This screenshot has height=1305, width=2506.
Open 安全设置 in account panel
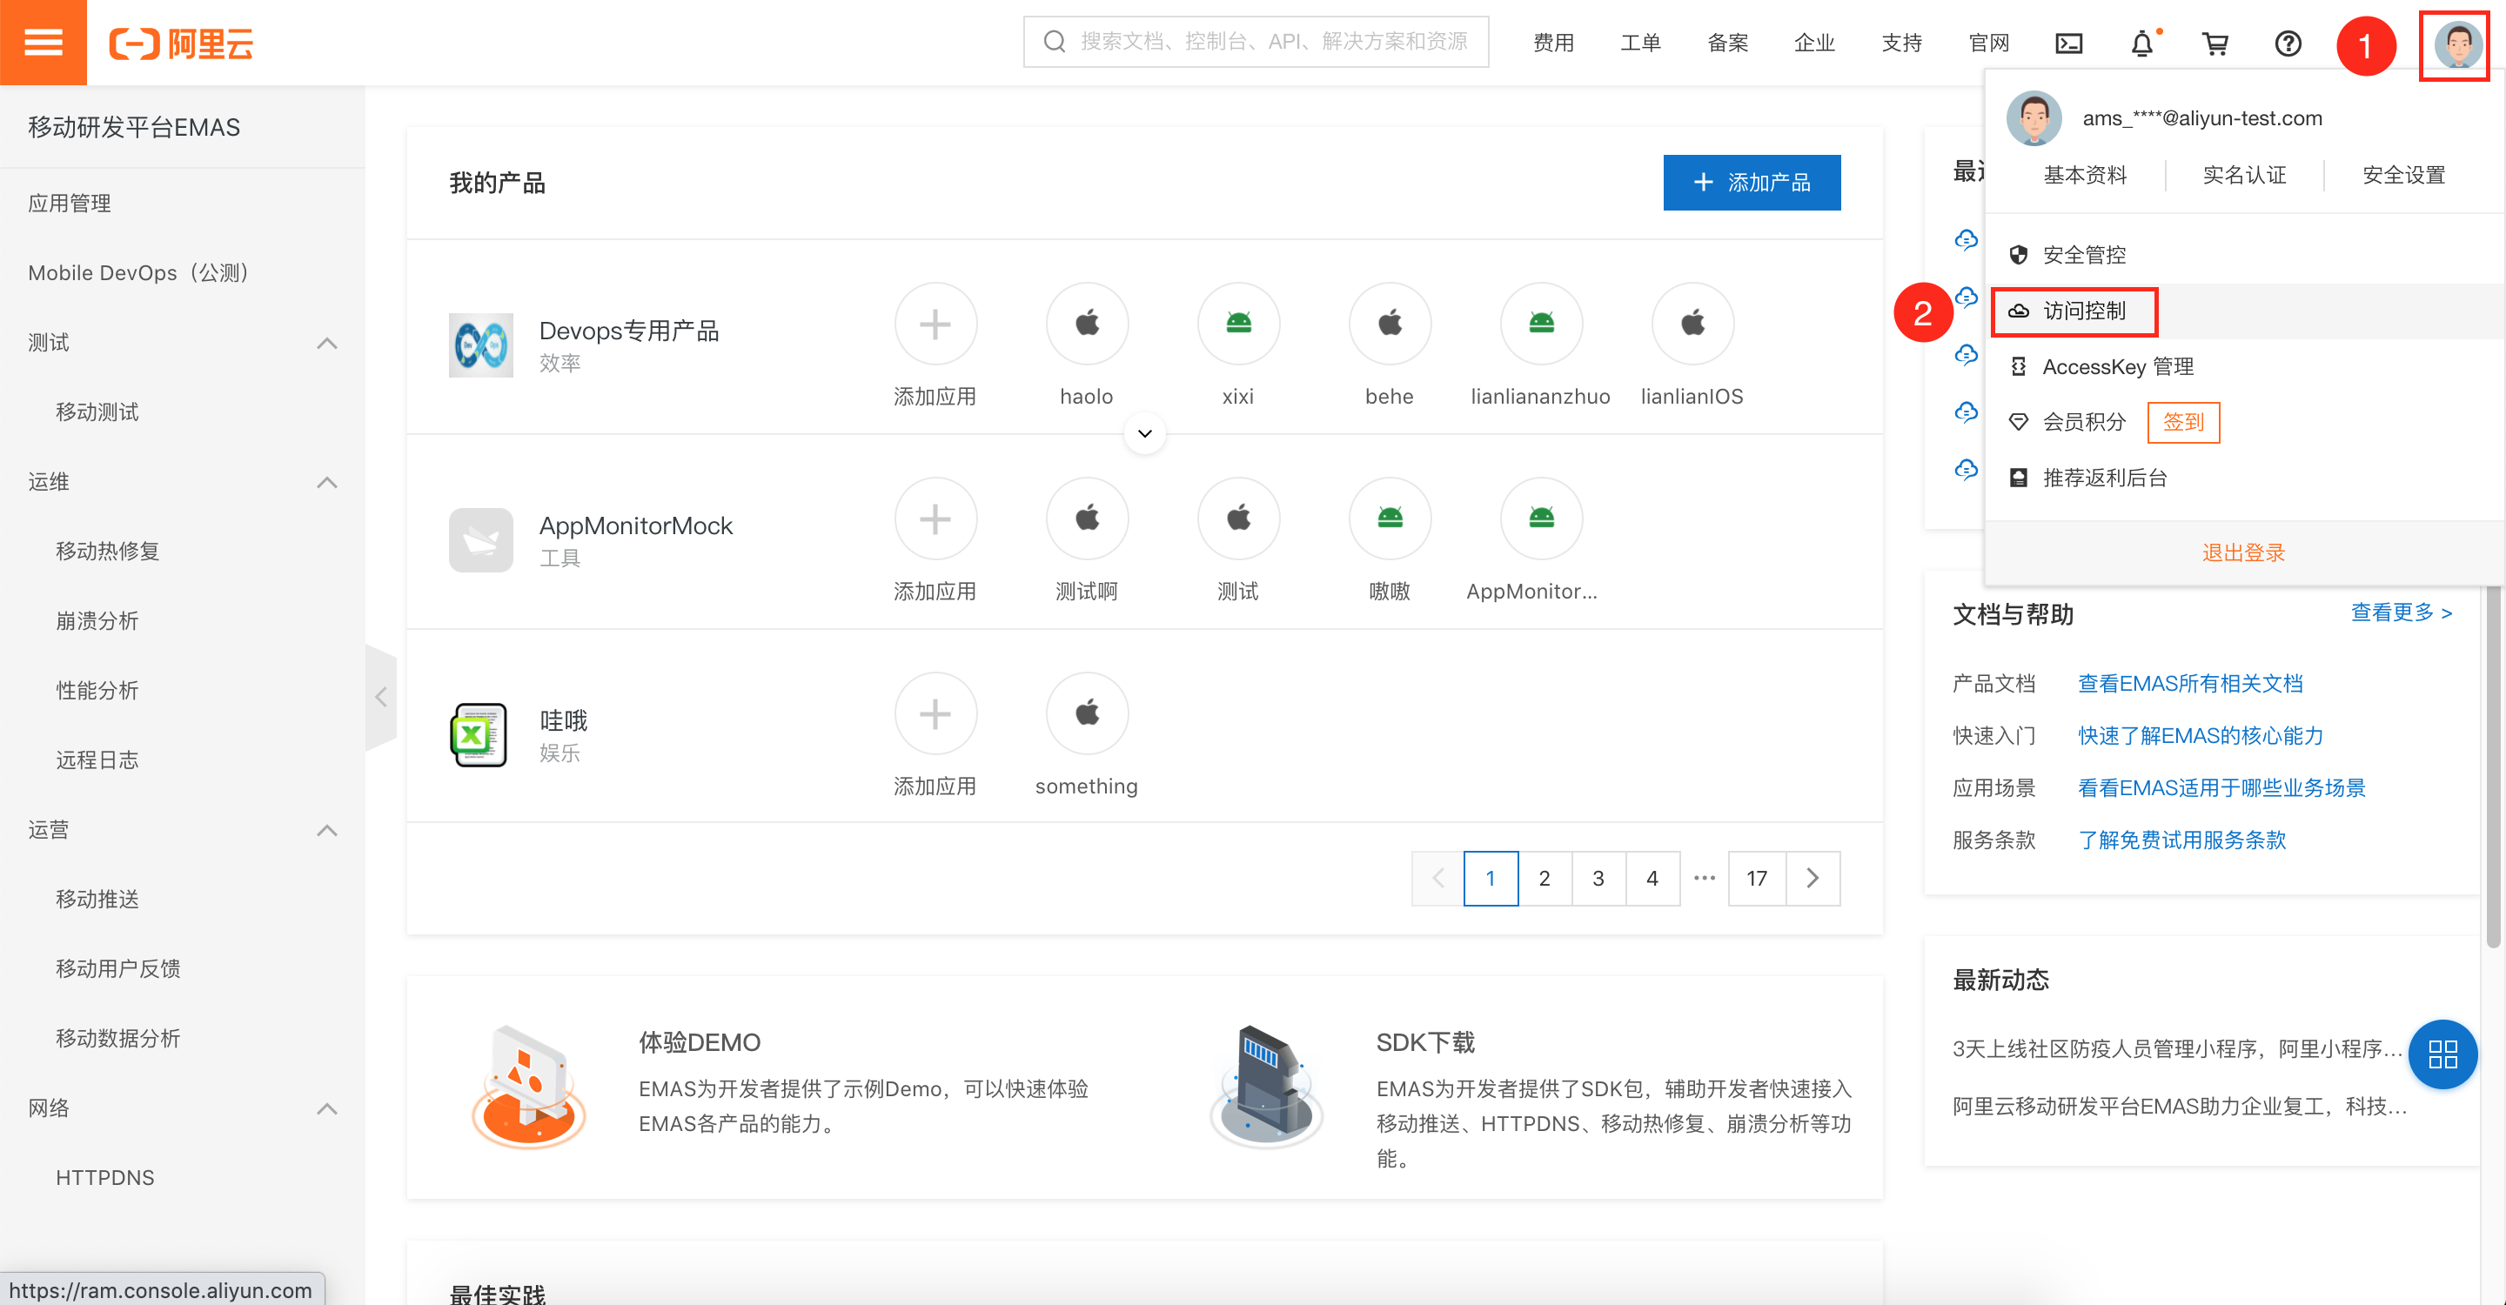pos(2404,175)
